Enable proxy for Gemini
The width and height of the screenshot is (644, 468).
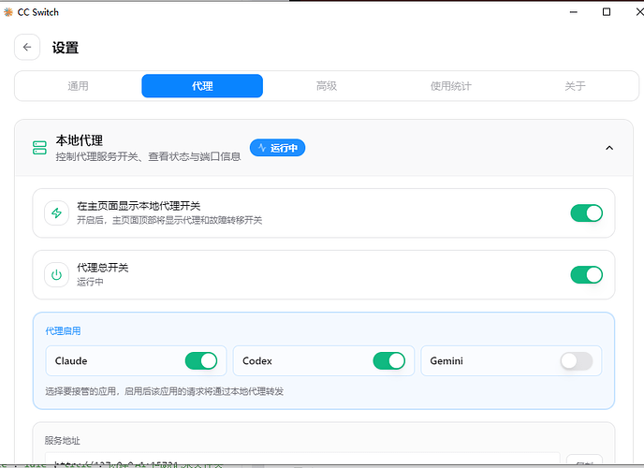(577, 361)
